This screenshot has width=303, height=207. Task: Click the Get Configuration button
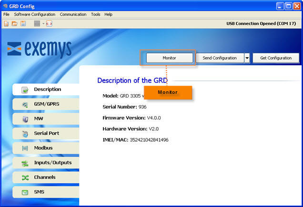276,58
